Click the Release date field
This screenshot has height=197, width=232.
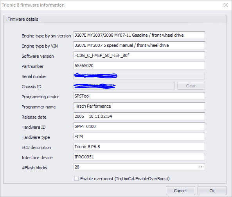[139, 116]
